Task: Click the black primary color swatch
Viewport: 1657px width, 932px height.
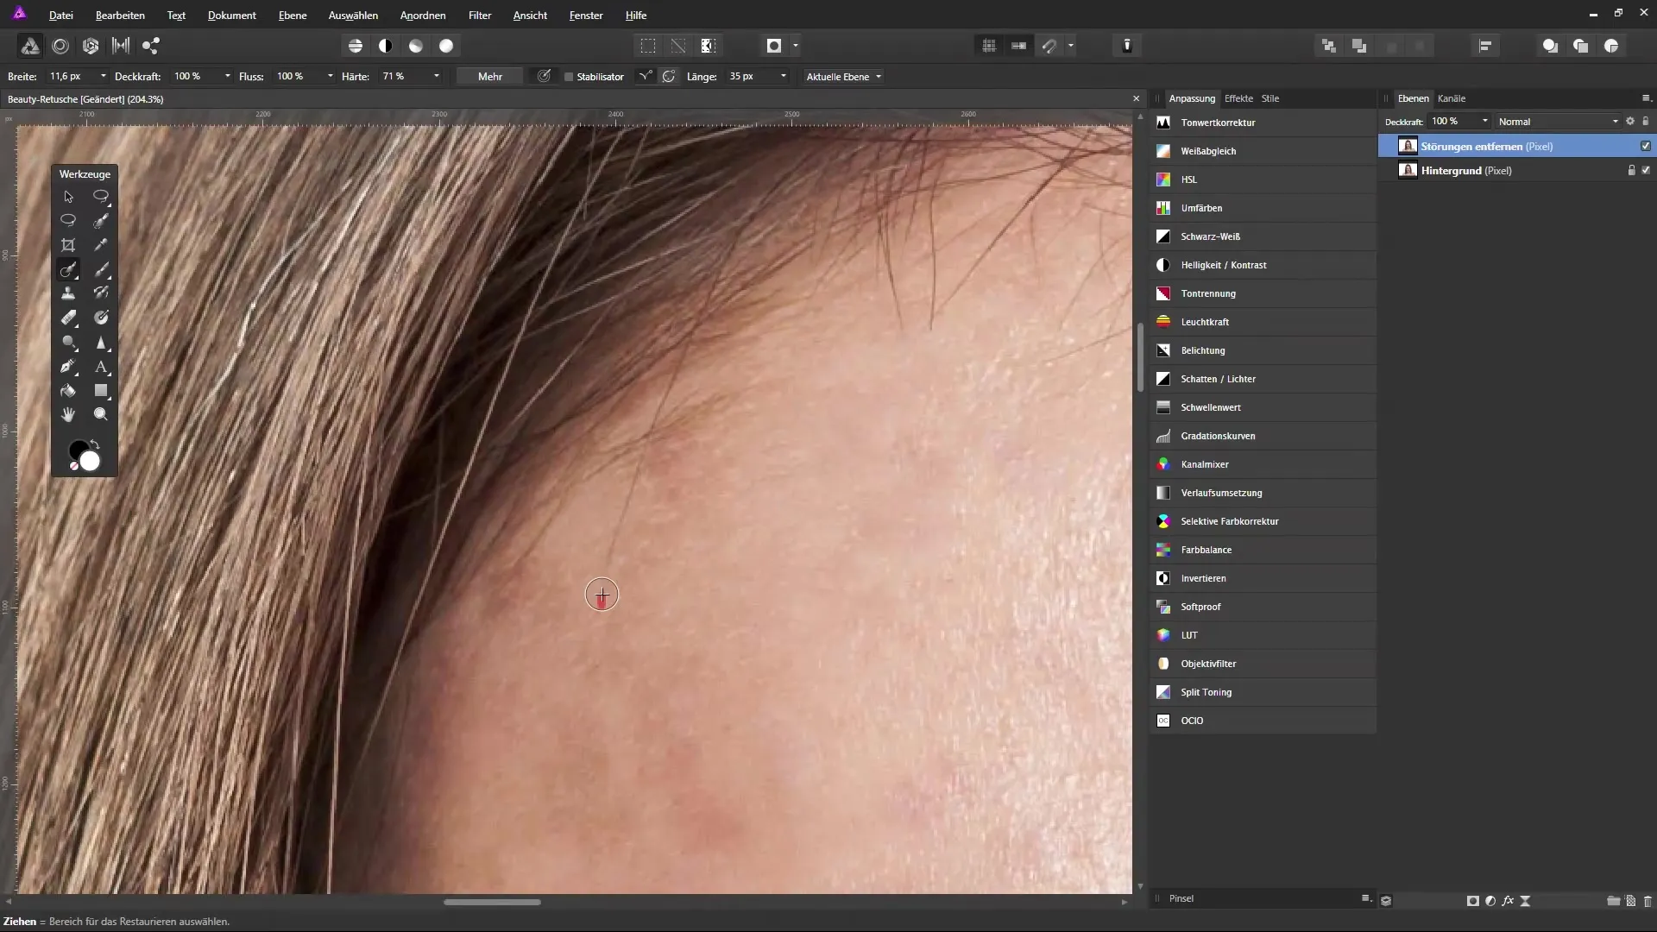Action: point(77,450)
